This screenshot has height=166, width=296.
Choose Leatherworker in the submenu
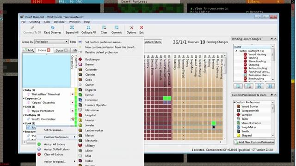pos(111,130)
